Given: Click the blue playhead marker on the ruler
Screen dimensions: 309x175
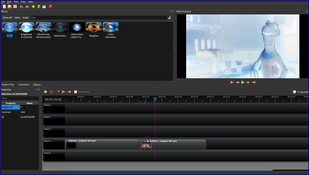Looking at the screenshot, I should click(155, 100).
